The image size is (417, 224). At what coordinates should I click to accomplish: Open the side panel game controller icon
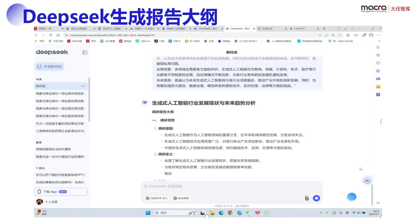378,79
